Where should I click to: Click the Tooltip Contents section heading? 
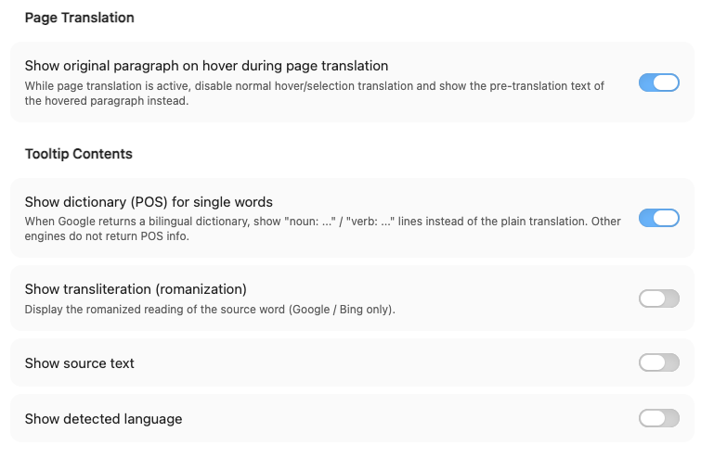[78, 154]
